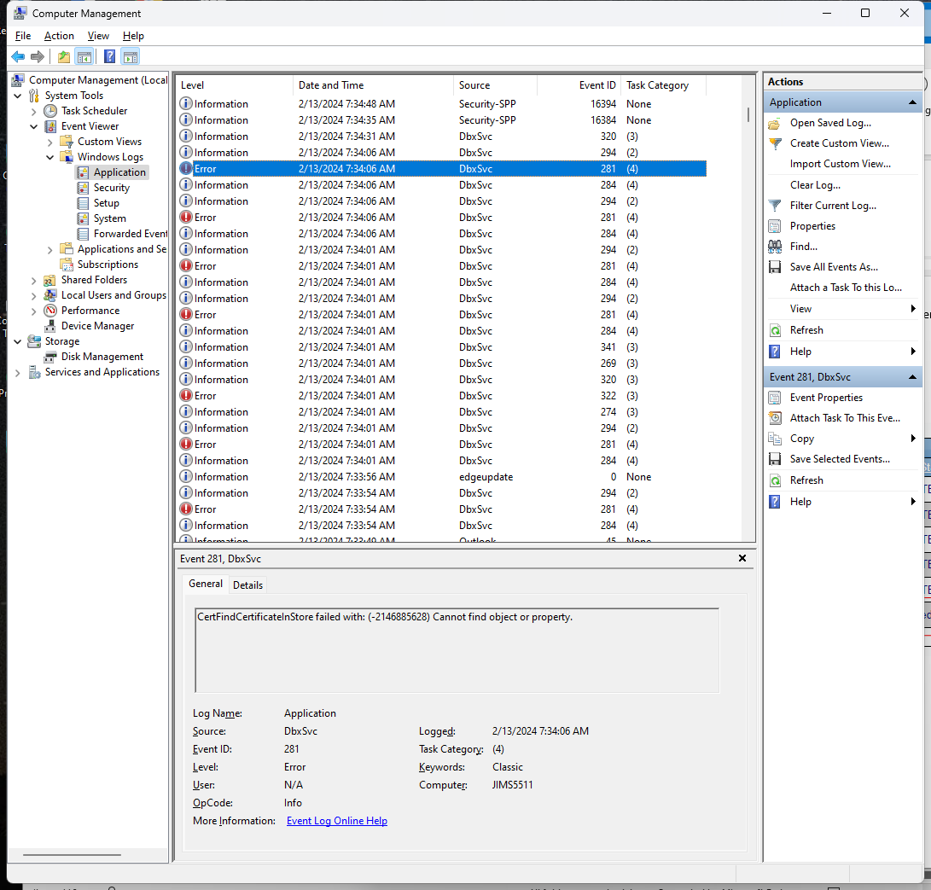Toggle Show/Hide Console Tree toolbar button

pos(84,57)
